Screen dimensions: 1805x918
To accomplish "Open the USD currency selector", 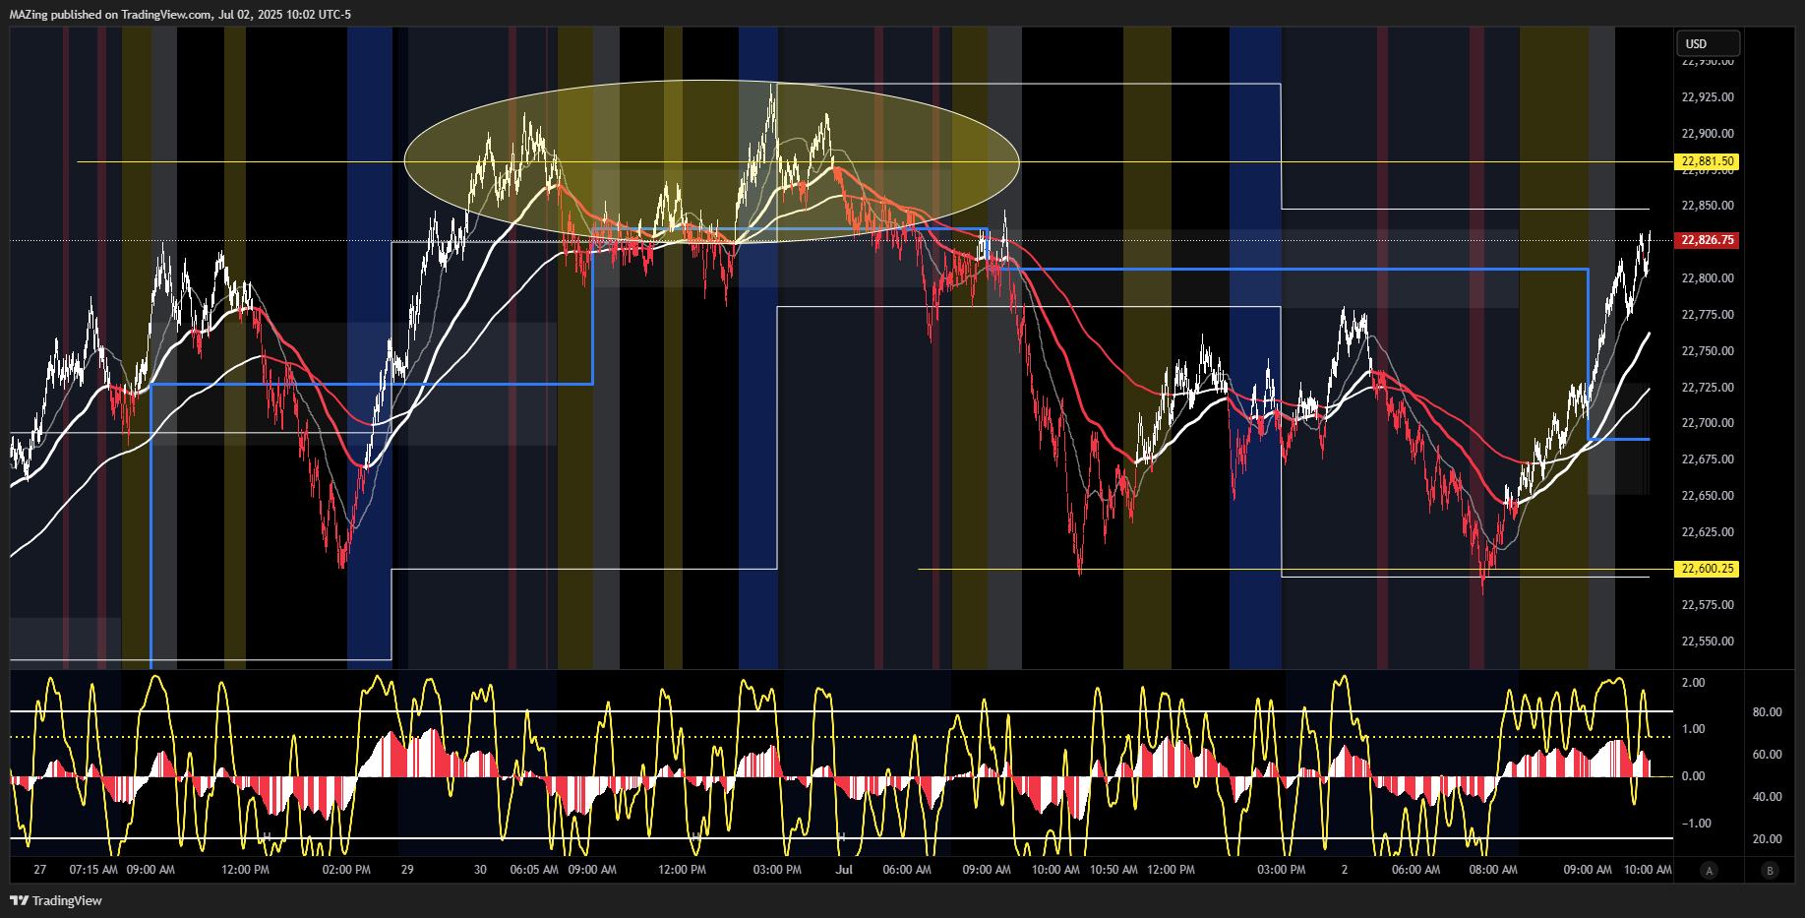I will 1708,43.
